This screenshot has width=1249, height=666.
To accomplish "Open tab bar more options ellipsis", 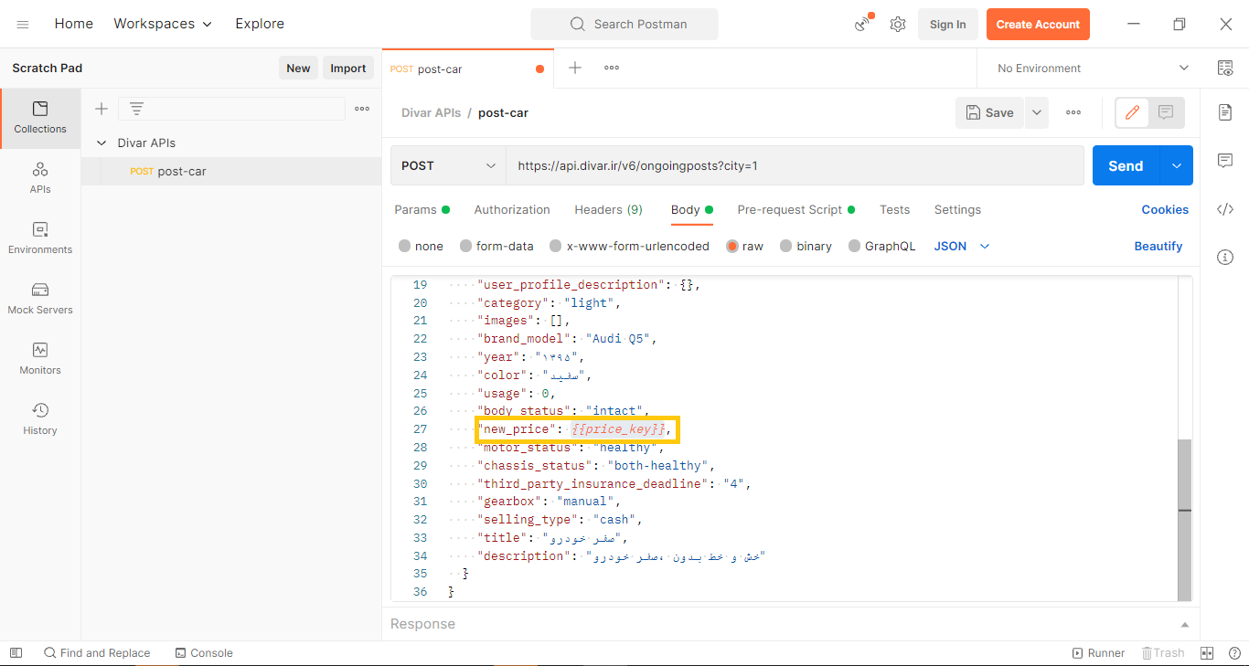I will 612,68.
